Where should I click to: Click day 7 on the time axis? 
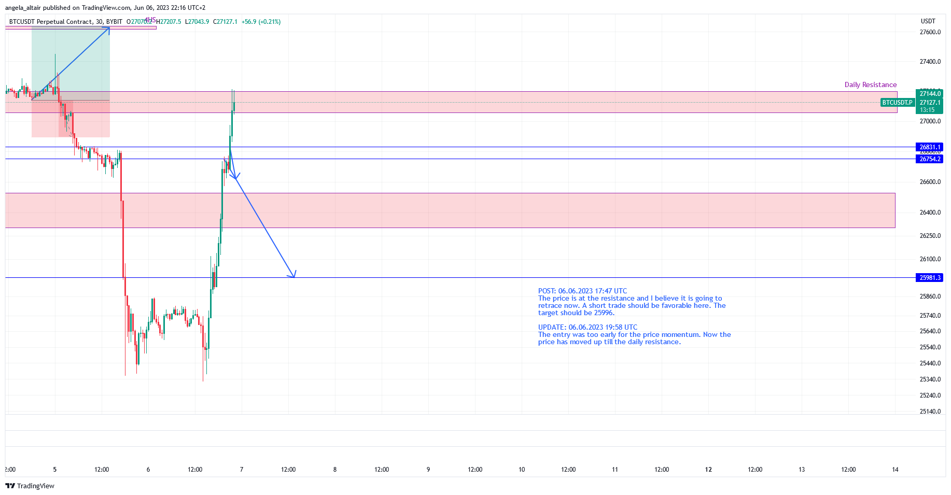pos(242,470)
